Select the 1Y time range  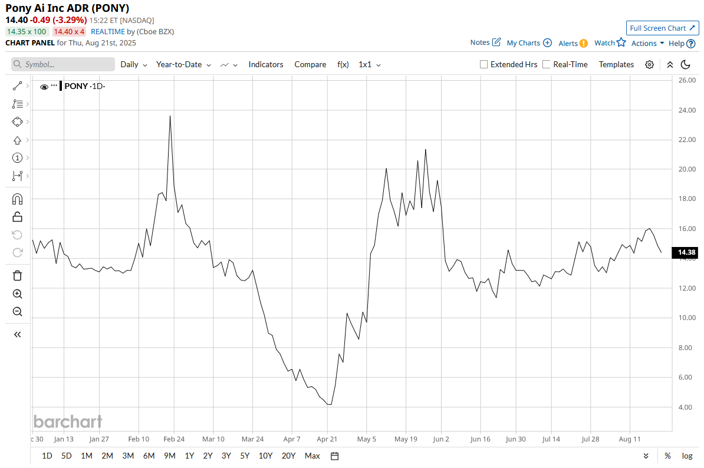(x=189, y=456)
